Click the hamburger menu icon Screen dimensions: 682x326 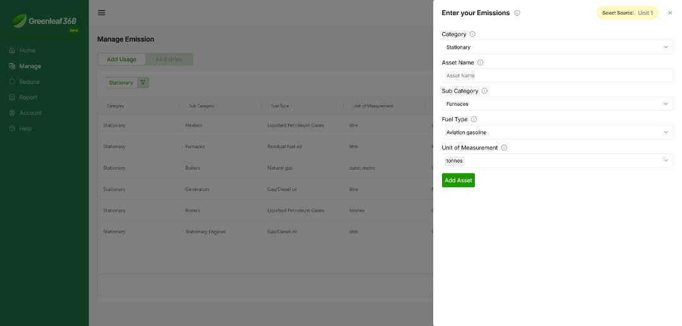102,13
